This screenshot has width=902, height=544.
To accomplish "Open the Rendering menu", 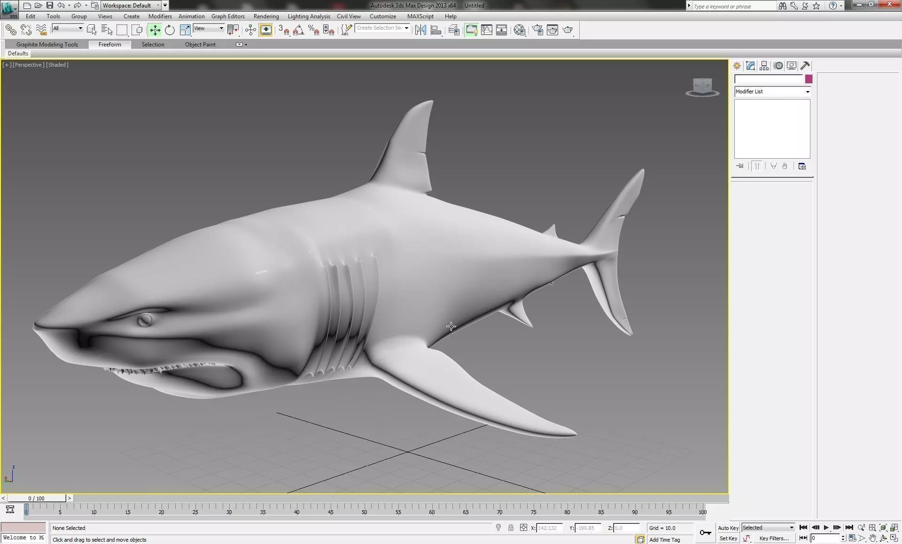I will (266, 16).
